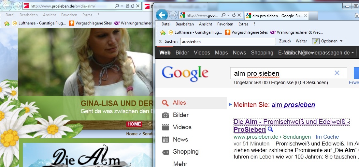Click the back arrow in the Google window
Image resolution: width=359 pixels, height=167 pixels.
[162, 15]
